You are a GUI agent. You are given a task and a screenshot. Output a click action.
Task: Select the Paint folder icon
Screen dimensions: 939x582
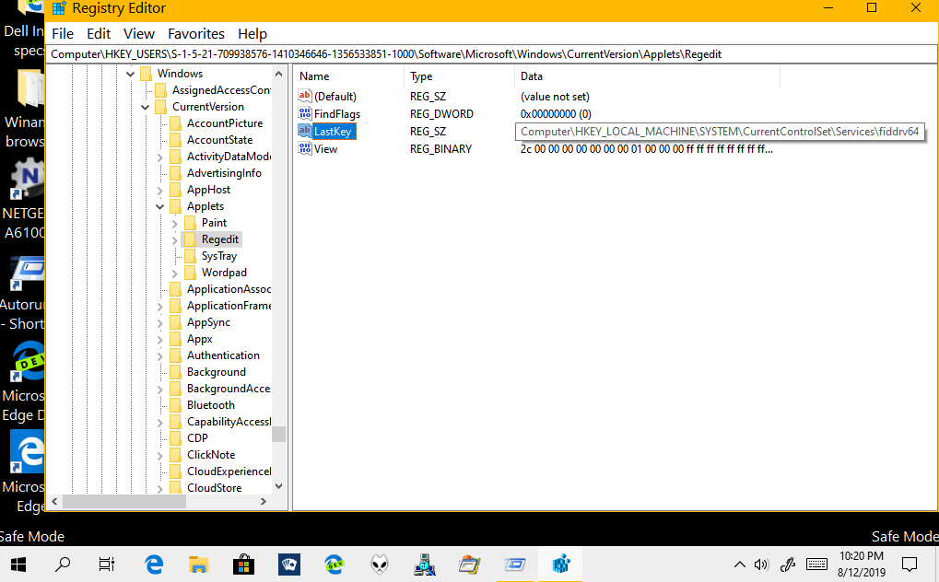tap(191, 223)
